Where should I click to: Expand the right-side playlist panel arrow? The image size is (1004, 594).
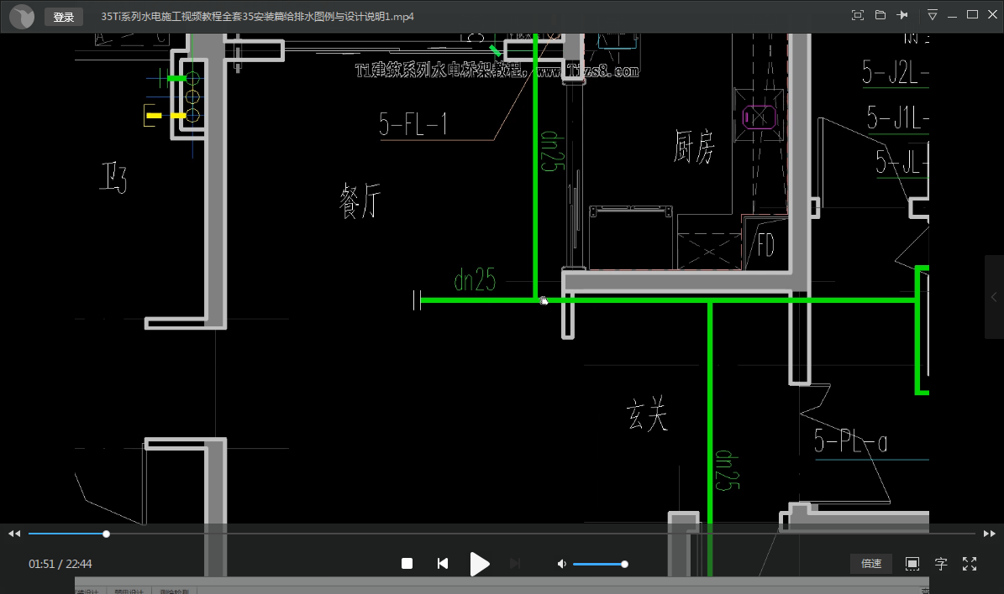(994, 297)
